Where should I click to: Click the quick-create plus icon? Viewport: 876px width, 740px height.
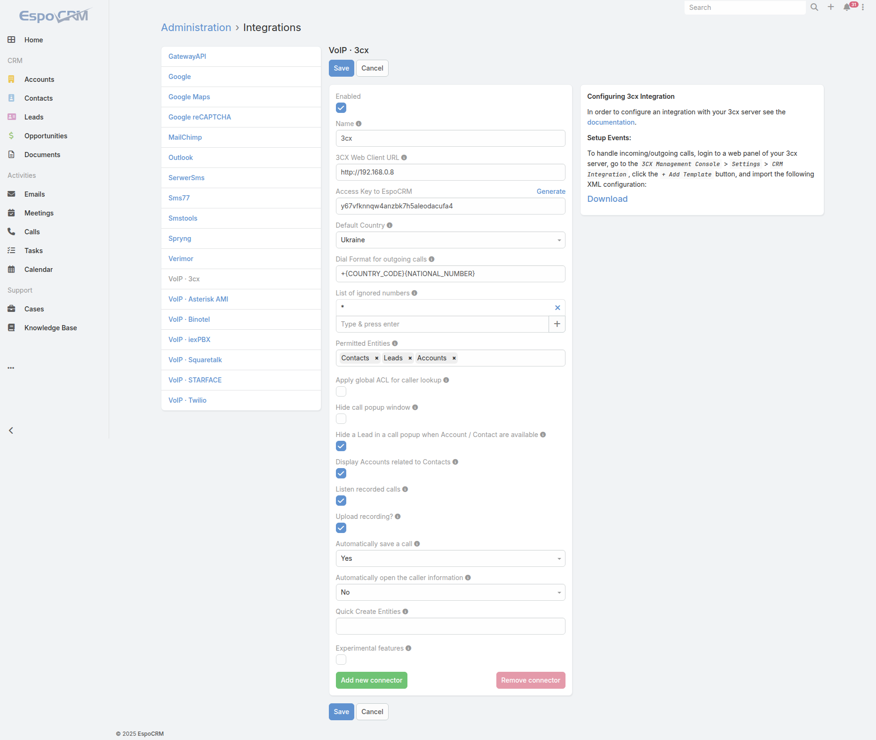(x=830, y=7)
